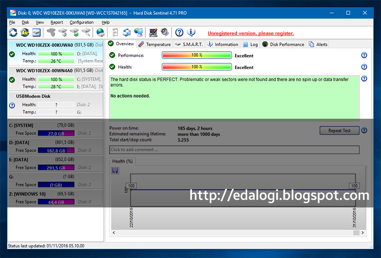The image size is (381, 258).
Task: Click the report document toolbar icon
Action: click(x=115, y=32)
